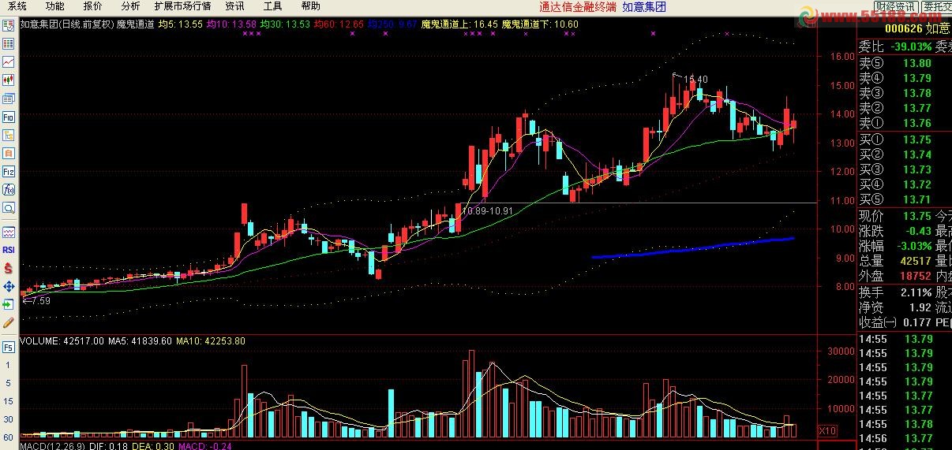
Task: Click the 财经资讯 button
Action: pyautogui.click(x=895, y=6)
